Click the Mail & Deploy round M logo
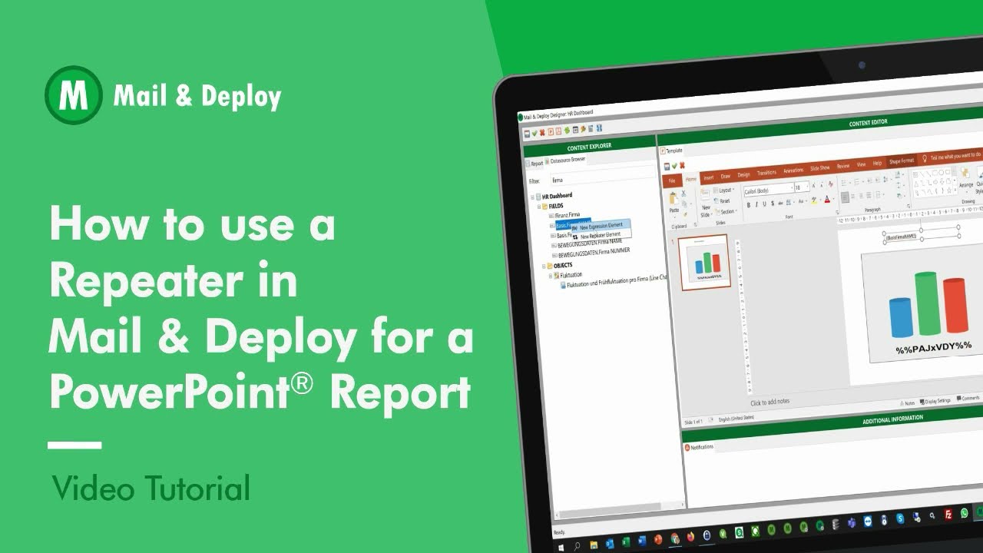983x553 pixels. click(x=74, y=95)
